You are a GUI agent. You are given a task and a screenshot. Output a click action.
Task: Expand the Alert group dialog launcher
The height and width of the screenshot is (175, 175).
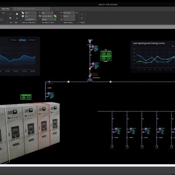pos(19,22)
